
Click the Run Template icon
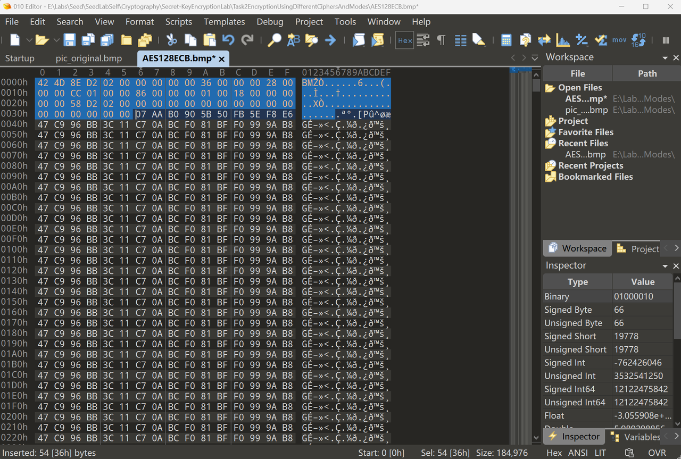pyautogui.click(x=378, y=40)
